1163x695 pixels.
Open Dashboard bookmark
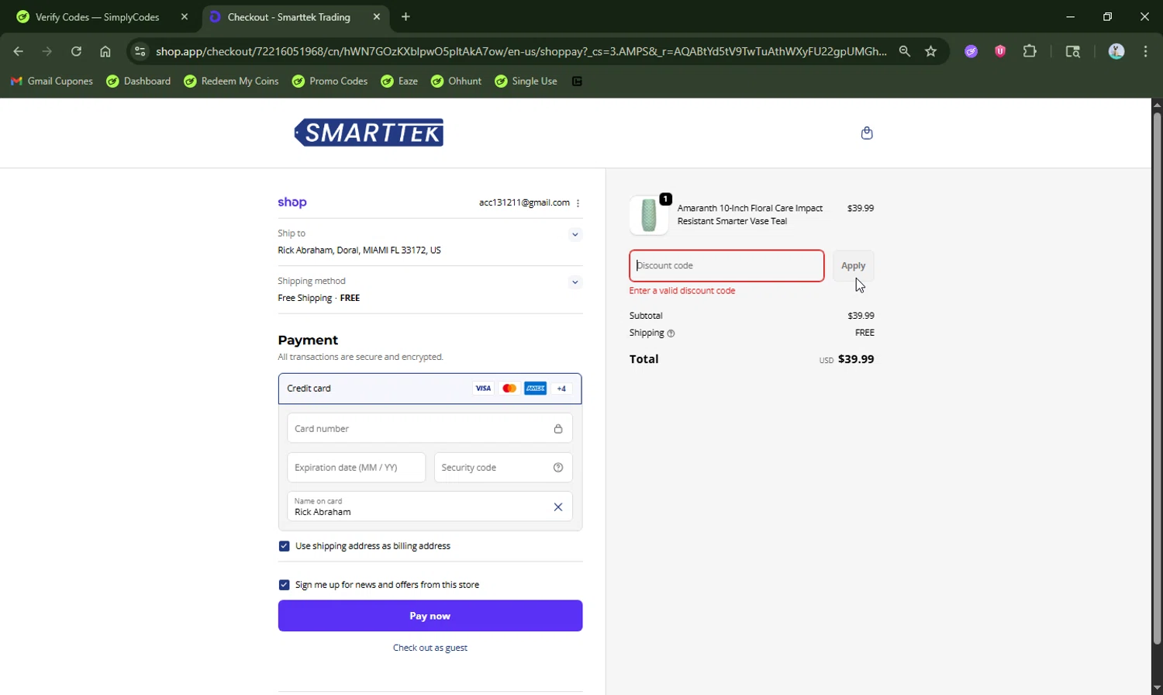(x=139, y=81)
